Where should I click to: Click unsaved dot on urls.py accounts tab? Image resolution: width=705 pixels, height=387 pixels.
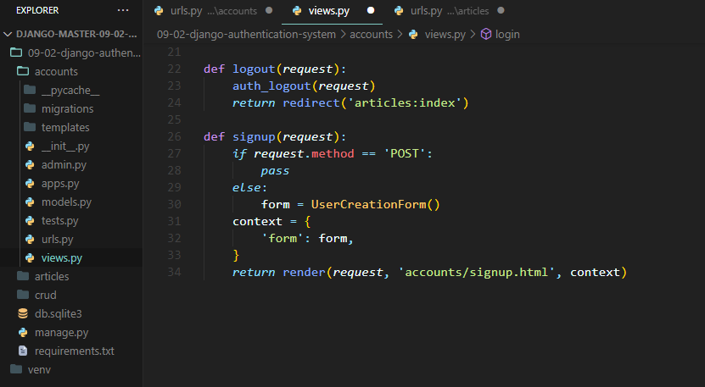pyautogui.click(x=269, y=10)
